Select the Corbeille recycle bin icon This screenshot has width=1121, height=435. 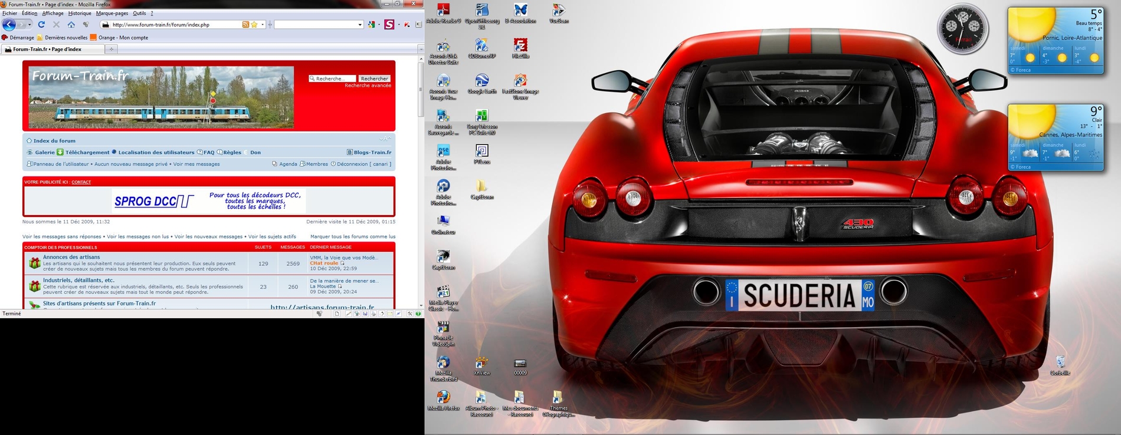(x=1060, y=366)
